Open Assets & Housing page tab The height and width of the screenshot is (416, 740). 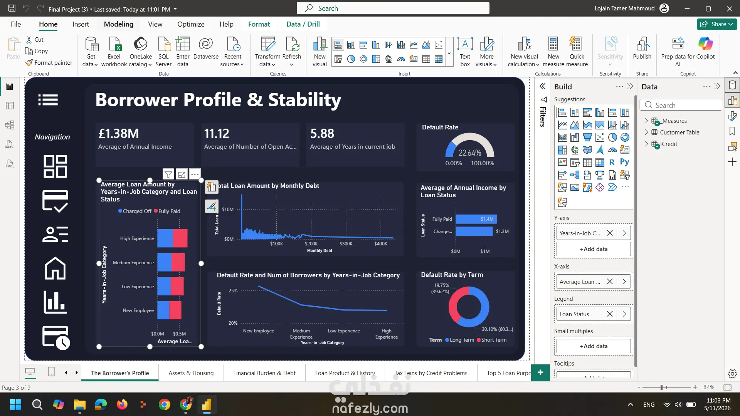[x=191, y=373]
